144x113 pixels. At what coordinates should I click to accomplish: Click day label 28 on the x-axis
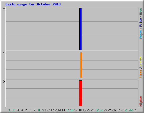coord(122,110)
